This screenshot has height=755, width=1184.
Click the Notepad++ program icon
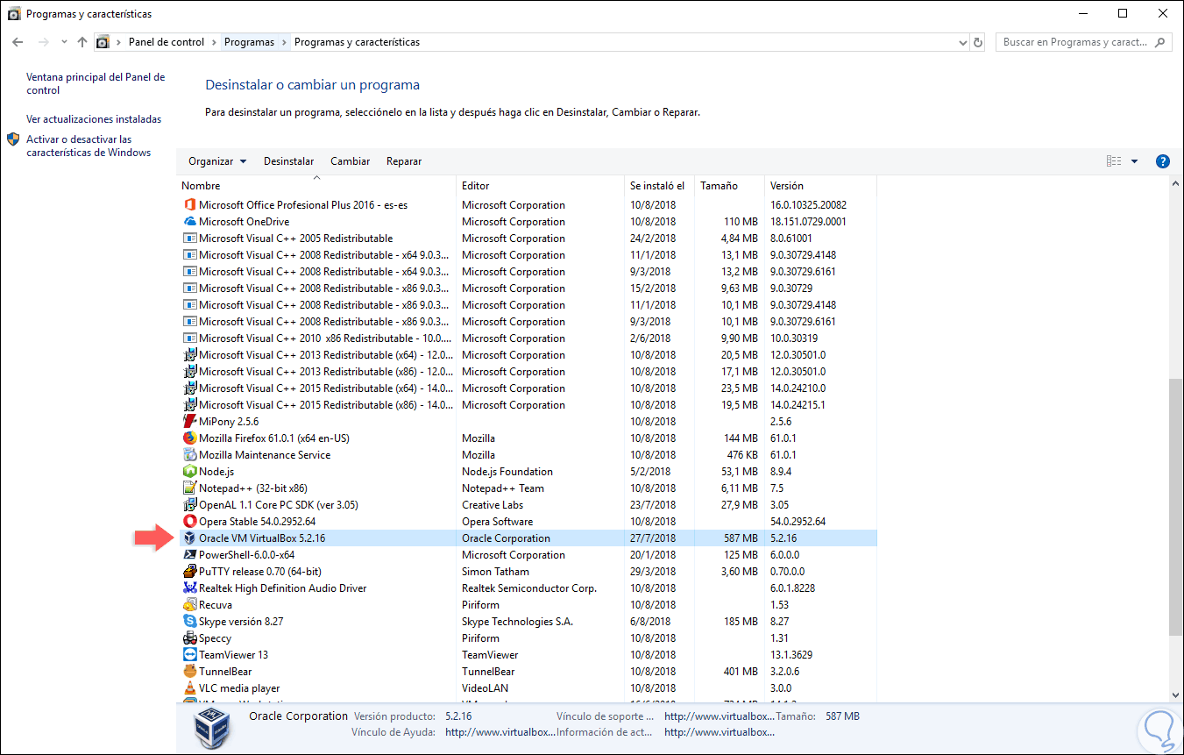point(189,488)
